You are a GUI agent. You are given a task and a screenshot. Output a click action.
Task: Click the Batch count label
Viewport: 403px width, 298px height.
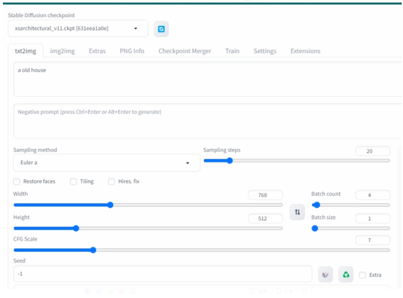pyautogui.click(x=326, y=194)
